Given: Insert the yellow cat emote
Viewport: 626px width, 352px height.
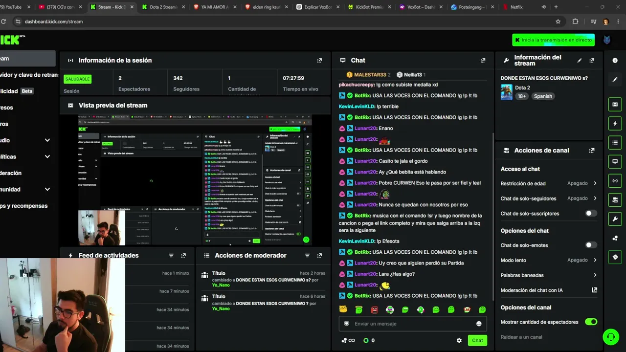Looking at the screenshot, I should 343,309.
